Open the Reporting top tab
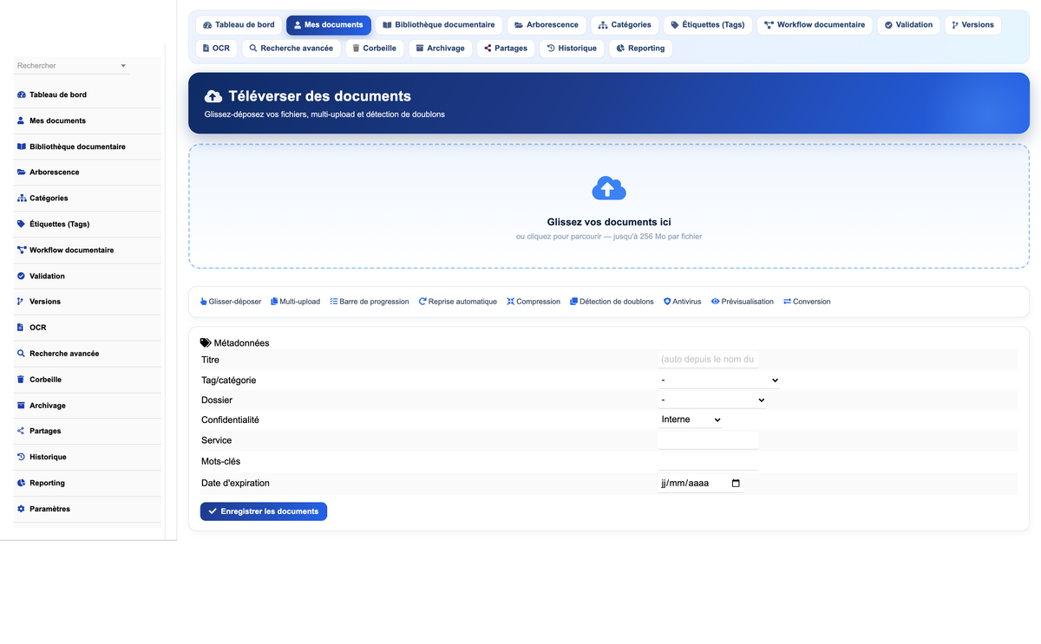The height and width of the screenshot is (644, 1041). click(x=641, y=49)
